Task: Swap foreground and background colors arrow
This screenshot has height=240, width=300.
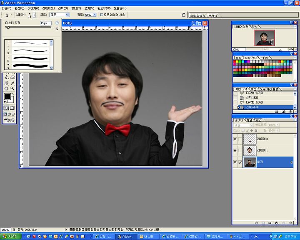Action: pos(13,94)
